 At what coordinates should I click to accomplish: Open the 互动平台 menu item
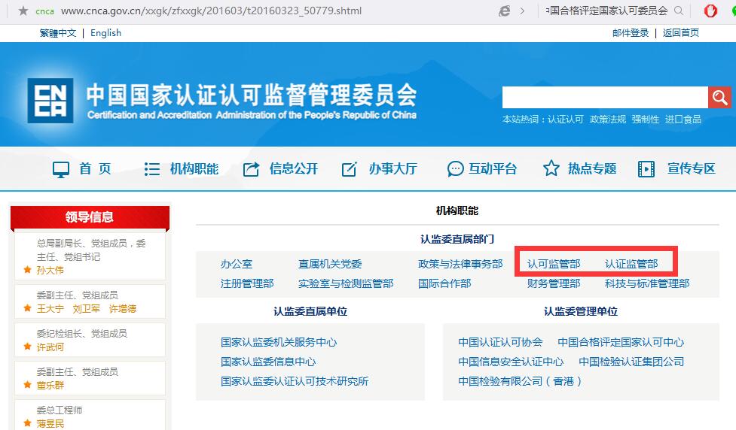coord(493,168)
